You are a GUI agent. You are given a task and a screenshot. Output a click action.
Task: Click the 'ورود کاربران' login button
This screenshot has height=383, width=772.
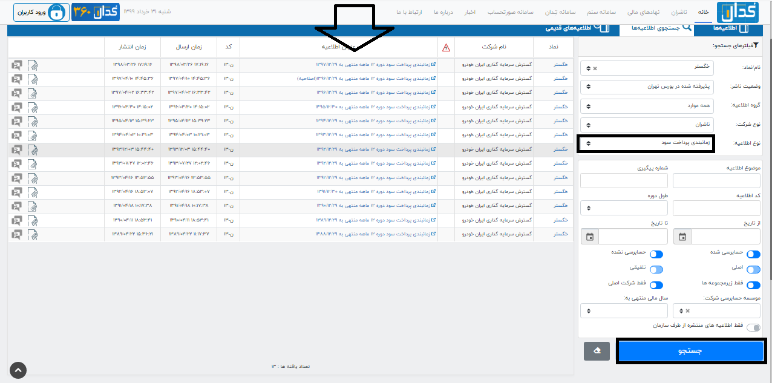coord(40,12)
